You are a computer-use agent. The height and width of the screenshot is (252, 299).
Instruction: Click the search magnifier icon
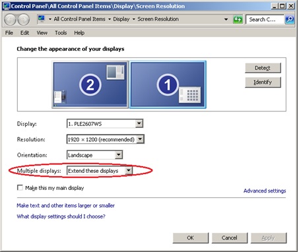pyautogui.click(x=290, y=20)
